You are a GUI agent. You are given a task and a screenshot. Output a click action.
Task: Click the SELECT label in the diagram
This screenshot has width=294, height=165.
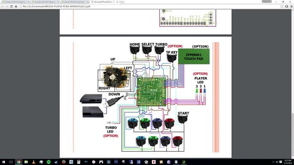[148, 44]
